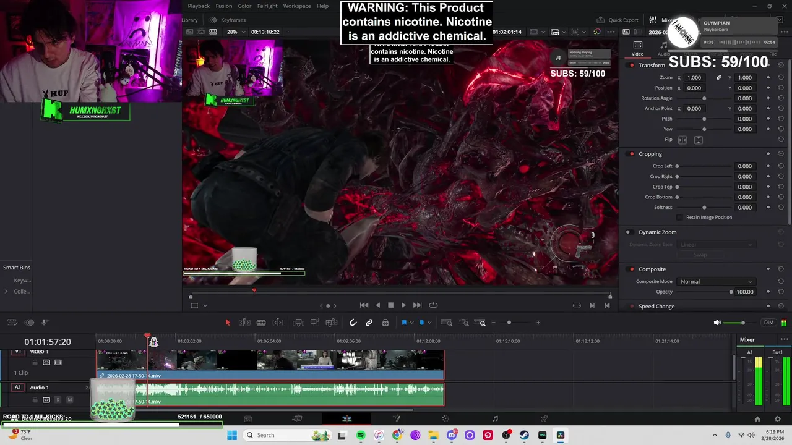Viewport: 792px width, 445px height.
Task: Open the Timeline View Options icon
Action: (12, 323)
